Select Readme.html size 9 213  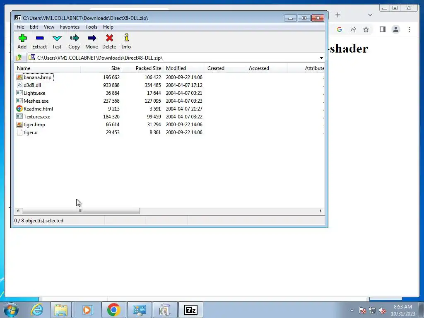pyautogui.click(x=114, y=109)
